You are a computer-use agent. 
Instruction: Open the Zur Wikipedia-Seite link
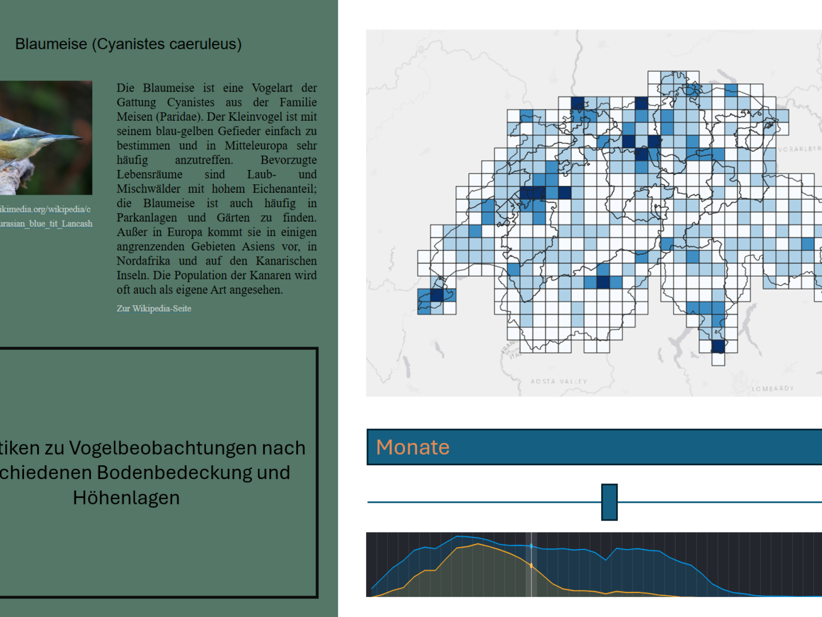pos(154,308)
